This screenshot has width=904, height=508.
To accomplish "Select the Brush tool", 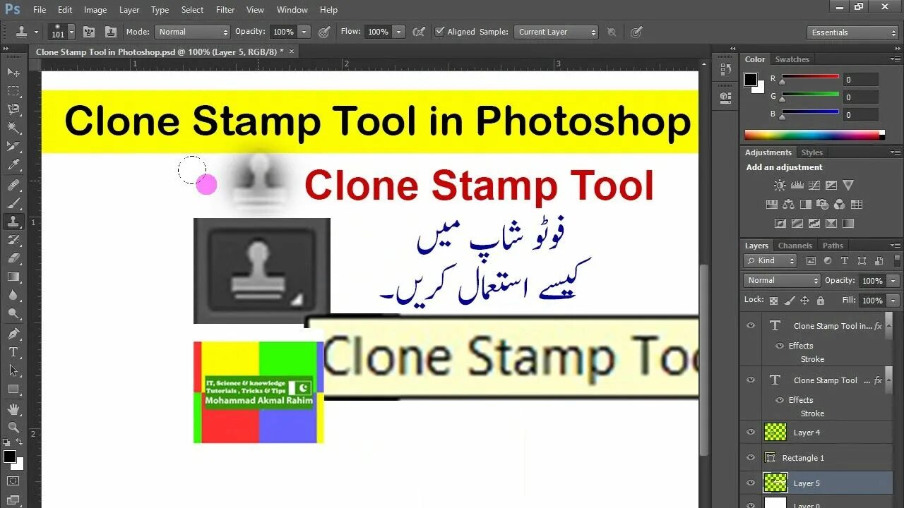I will [13, 203].
